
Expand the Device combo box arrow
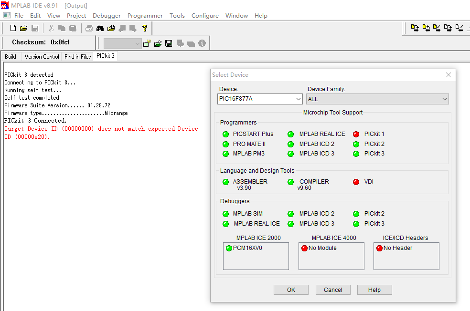(x=298, y=99)
